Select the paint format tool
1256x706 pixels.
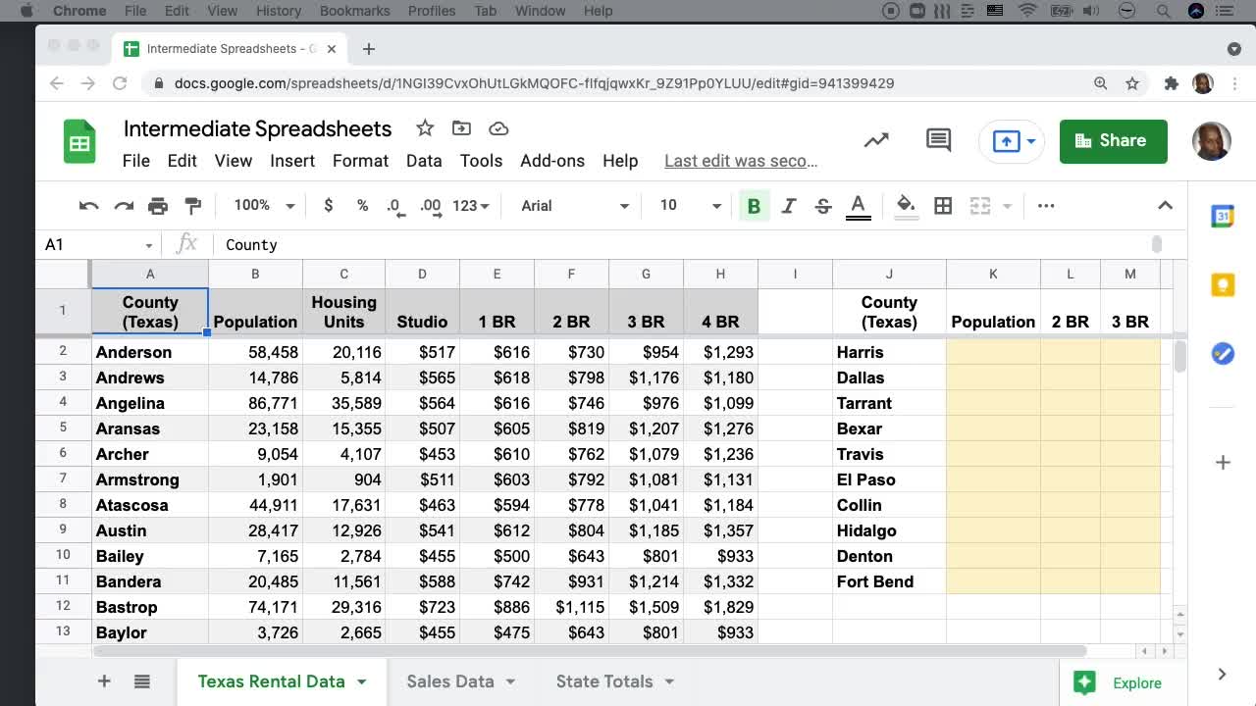pos(192,206)
